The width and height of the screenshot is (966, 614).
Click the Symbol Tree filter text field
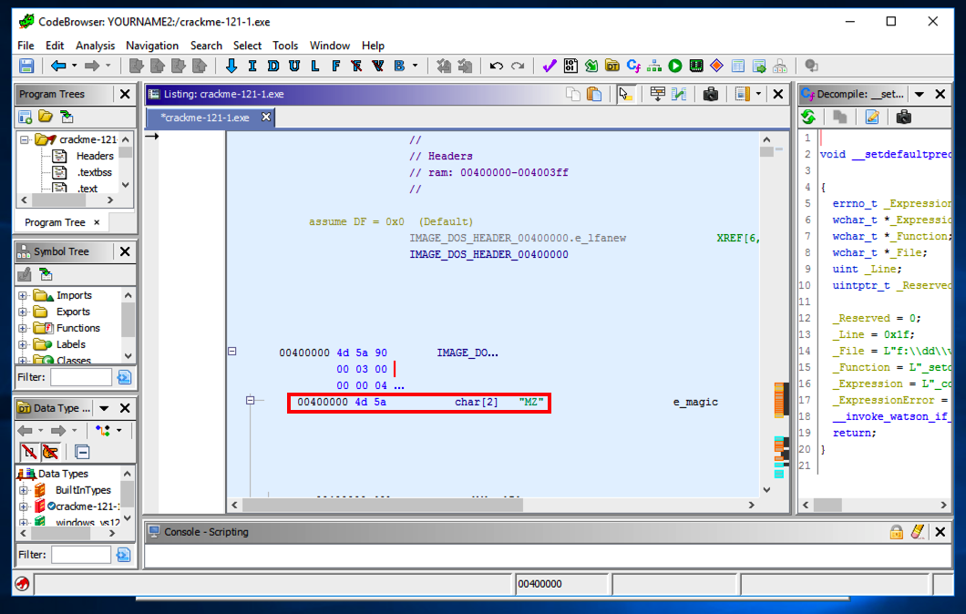click(x=80, y=377)
